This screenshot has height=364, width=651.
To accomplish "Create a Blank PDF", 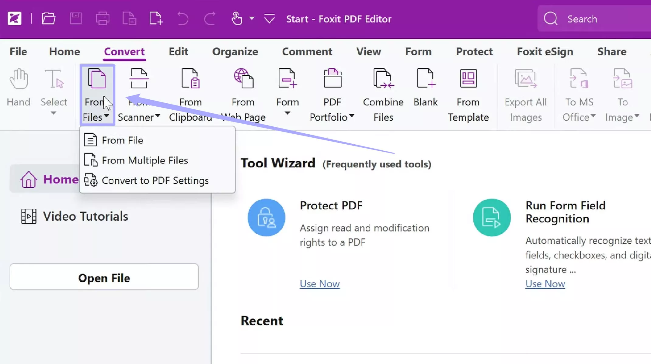I will (x=426, y=88).
